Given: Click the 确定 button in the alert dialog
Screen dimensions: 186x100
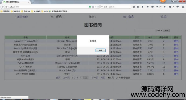Looking at the screenshot, I should pos(101,50).
